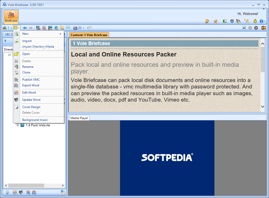269x198 pixels.
Task: Click the colored cubes library icon
Action: 5,28
